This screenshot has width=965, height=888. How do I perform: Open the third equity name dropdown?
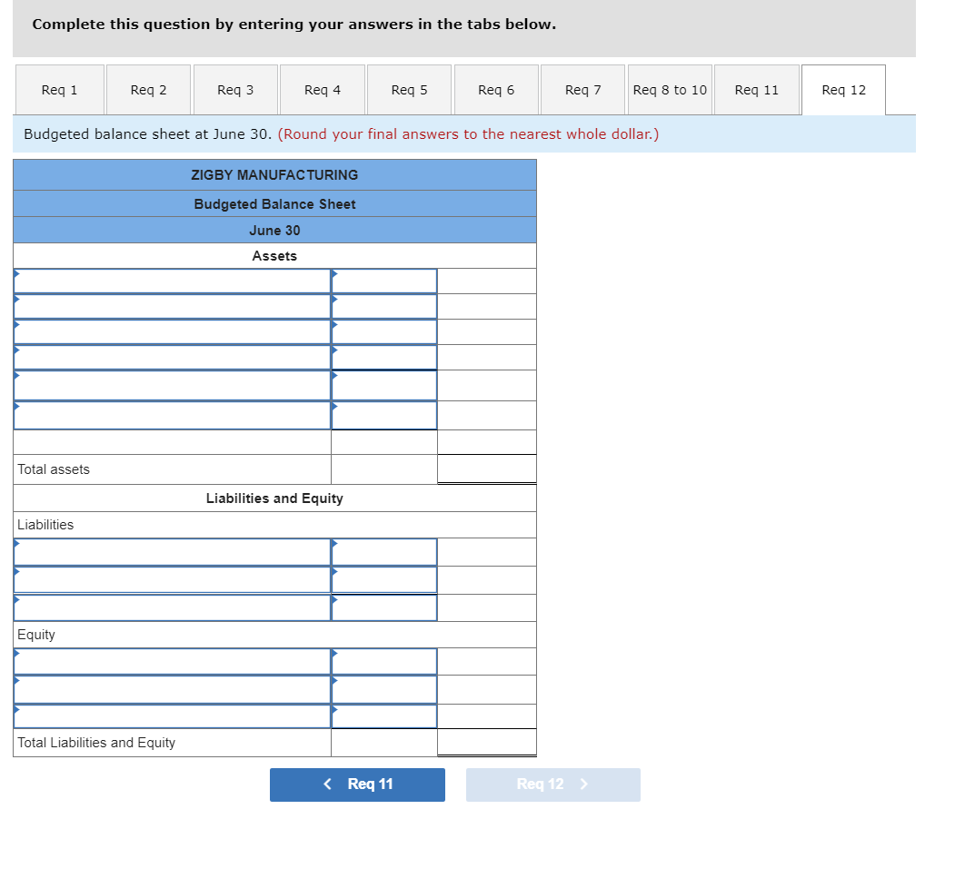[x=173, y=716]
